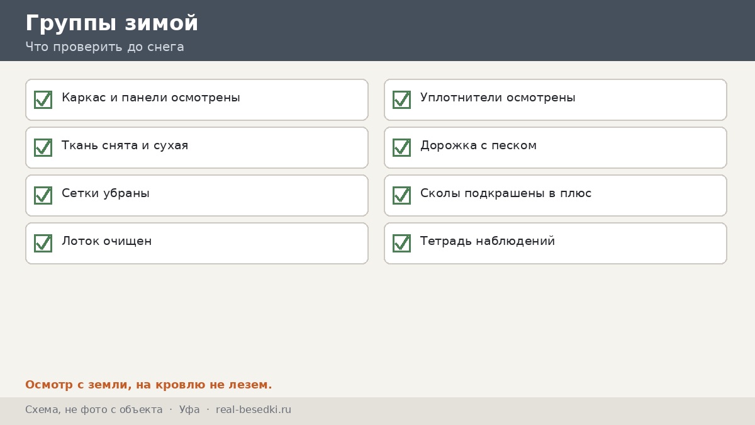This screenshot has width=755, height=425.
Task: Click the 'Сетки убраны' label text
Action: (x=106, y=193)
